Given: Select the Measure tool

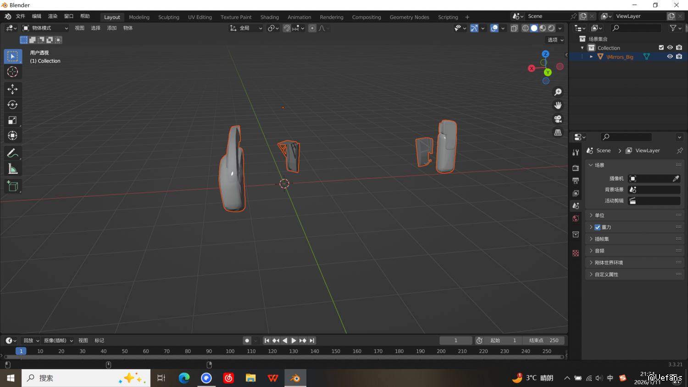Looking at the screenshot, I should 12,169.
